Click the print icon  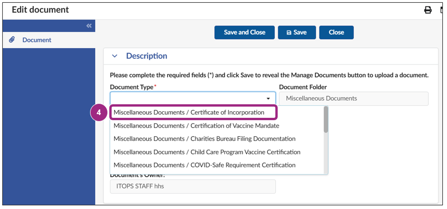click(x=428, y=10)
